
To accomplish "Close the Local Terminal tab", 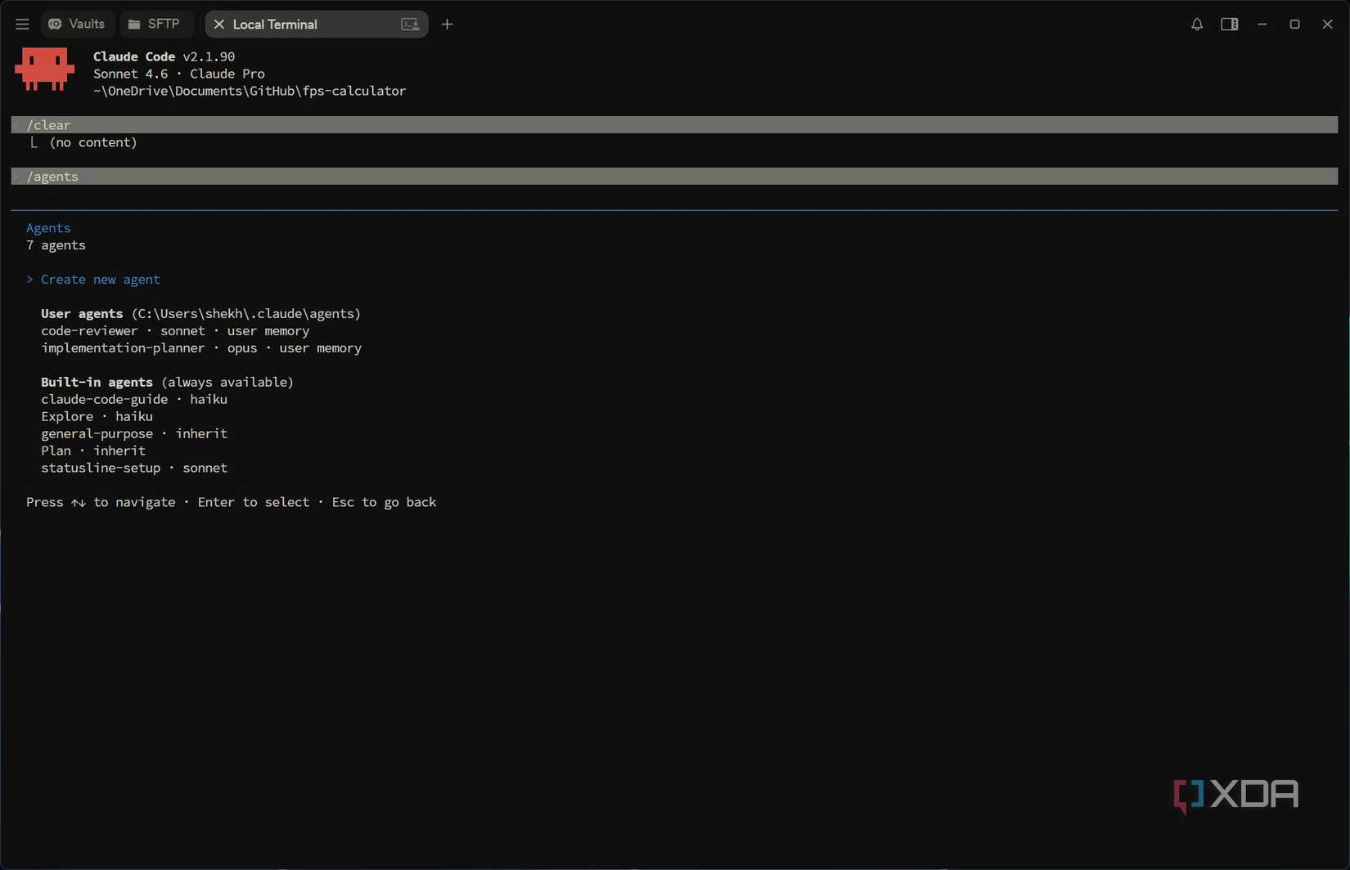I will point(218,25).
